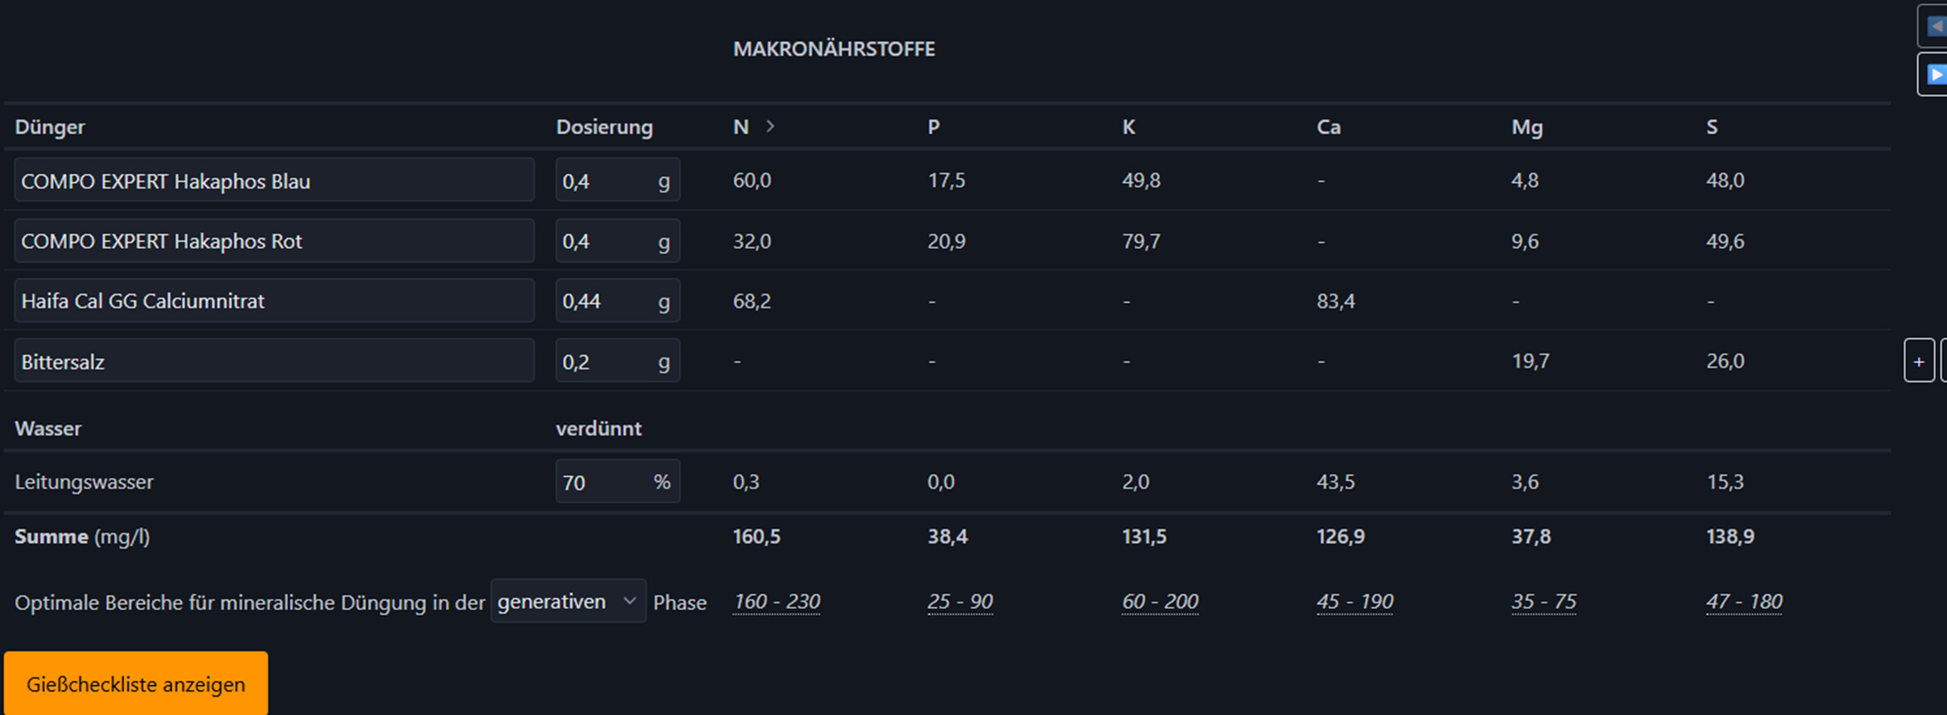Open the Haifa Cal GG Calciumnitrat fertilizer selector
This screenshot has width=1947, height=715.
tap(274, 300)
